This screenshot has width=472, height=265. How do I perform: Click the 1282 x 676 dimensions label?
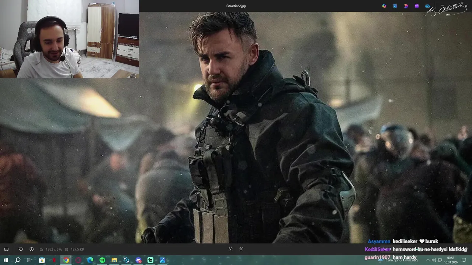click(x=54, y=250)
